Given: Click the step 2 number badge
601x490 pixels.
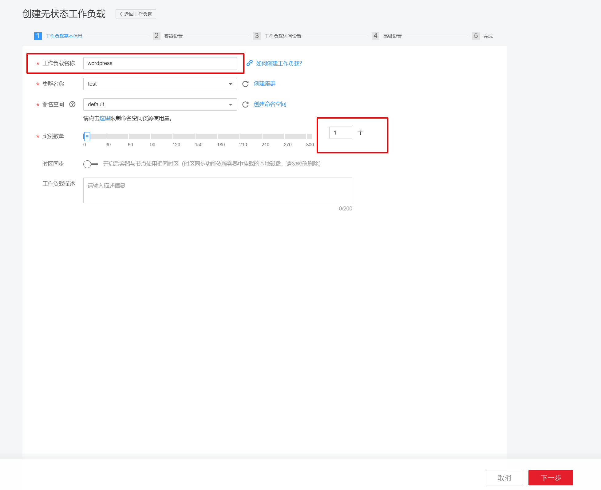Looking at the screenshot, I should 156,36.
